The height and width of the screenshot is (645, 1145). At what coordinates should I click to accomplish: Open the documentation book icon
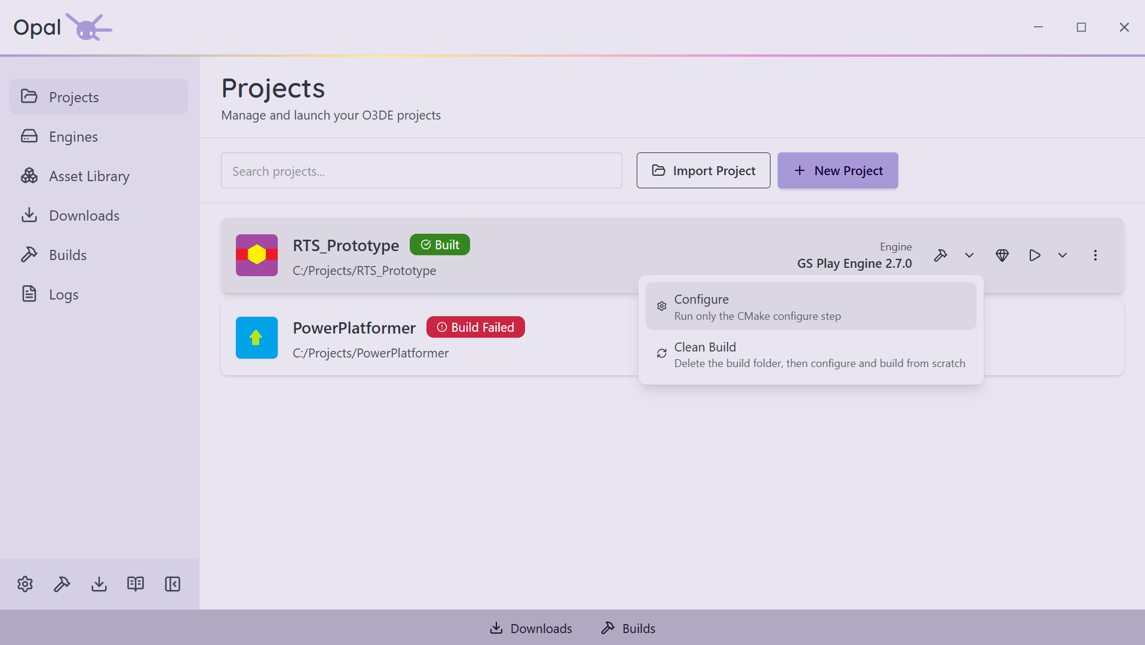coord(136,584)
